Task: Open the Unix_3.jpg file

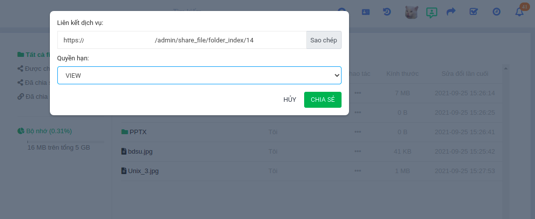Action: [143, 171]
